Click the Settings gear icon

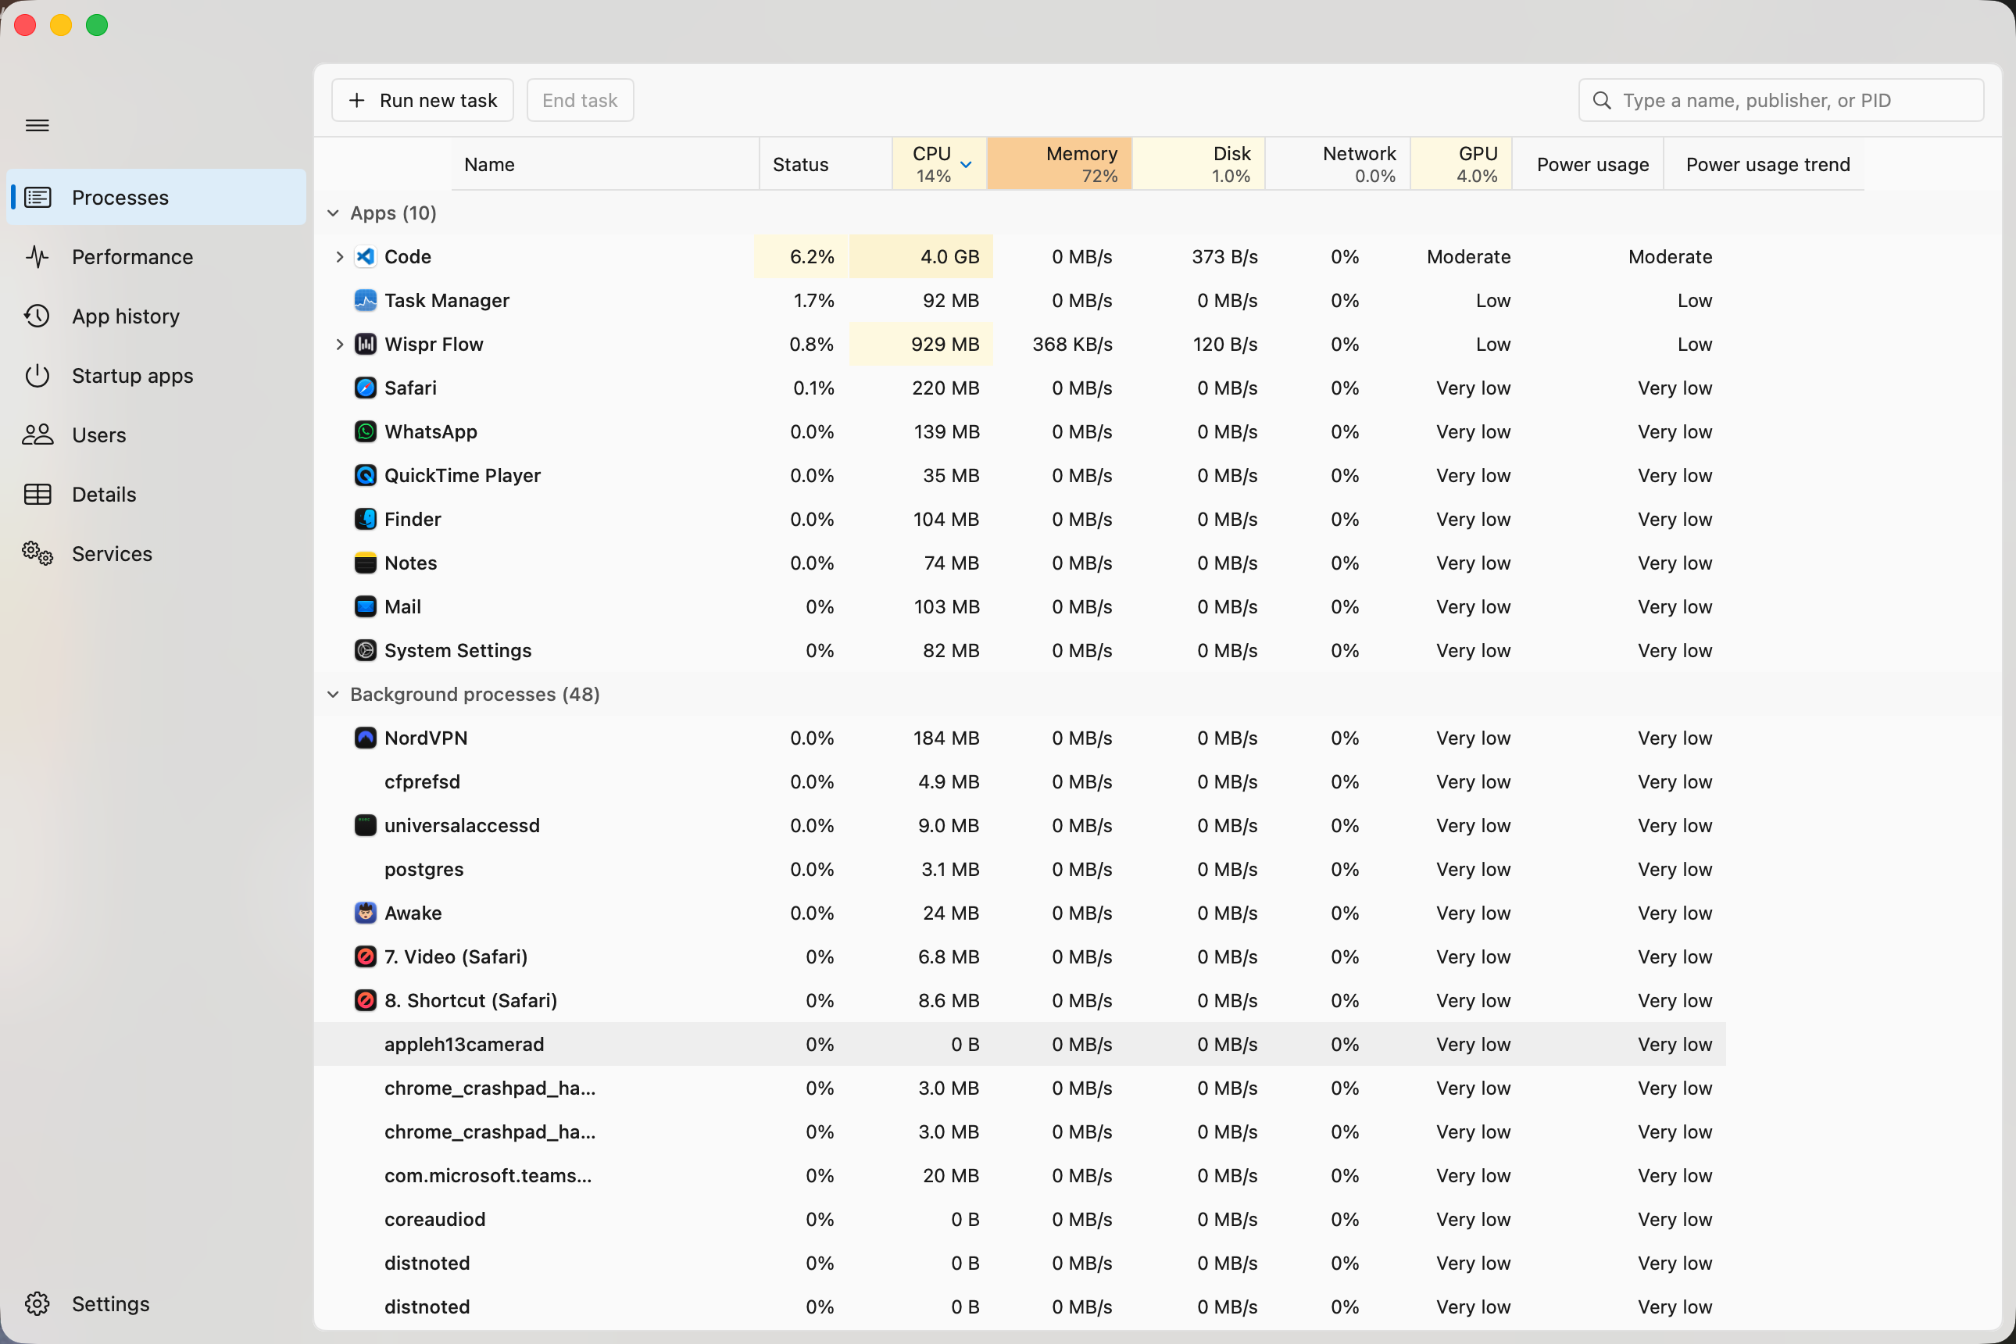(x=38, y=1303)
